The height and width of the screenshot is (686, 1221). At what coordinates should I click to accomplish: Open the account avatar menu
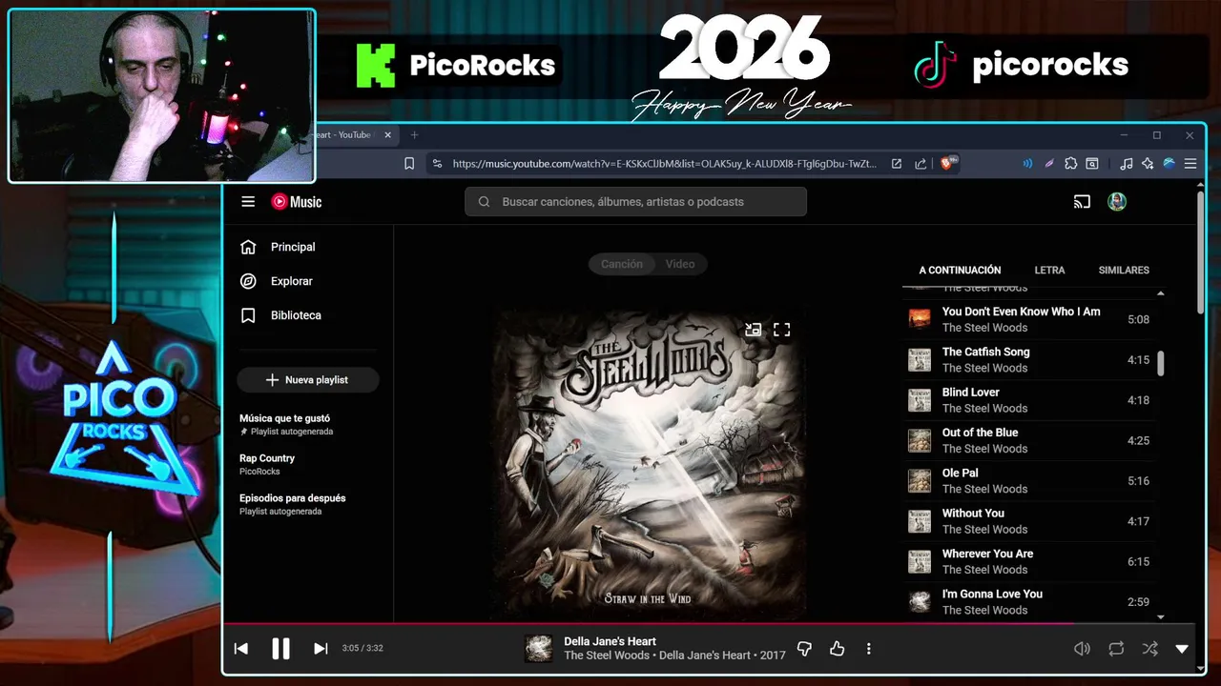[1117, 202]
